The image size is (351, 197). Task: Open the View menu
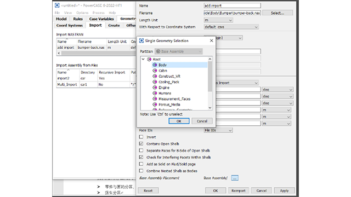pyautogui.click(x=68, y=13)
